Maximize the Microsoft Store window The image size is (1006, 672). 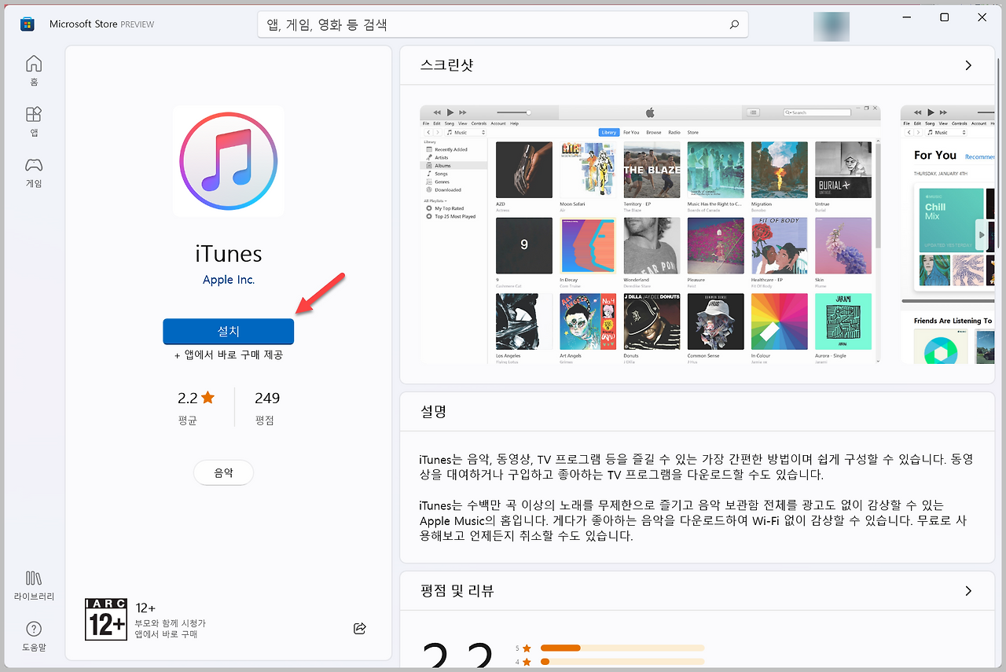point(945,17)
